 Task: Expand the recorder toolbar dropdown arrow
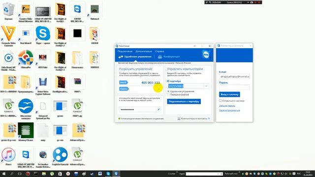[x=248, y=2]
